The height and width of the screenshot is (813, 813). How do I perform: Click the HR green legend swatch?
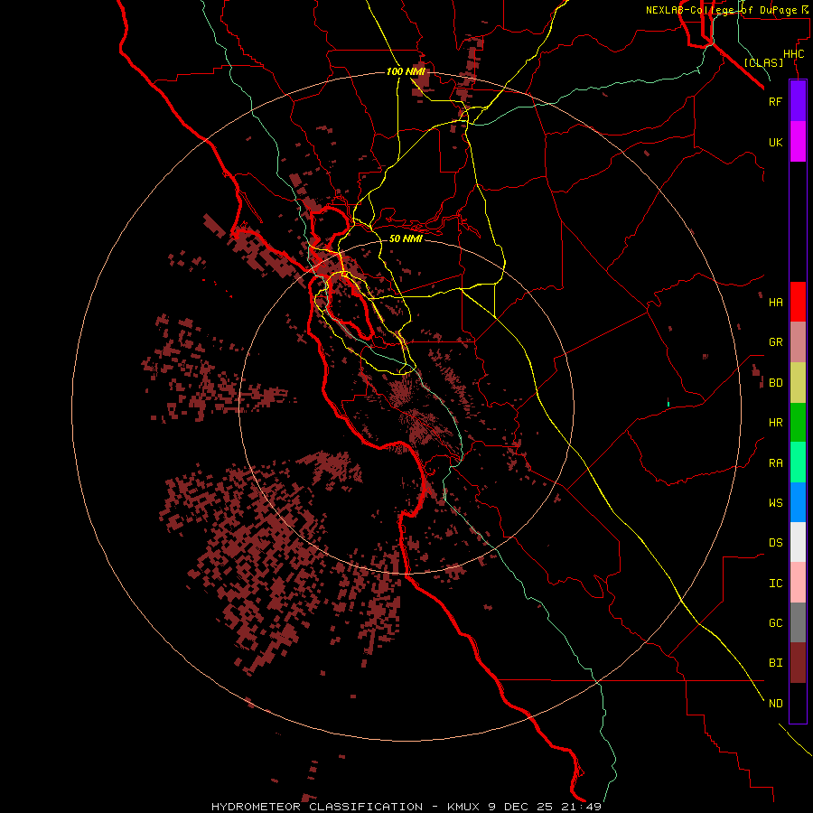(798, 423)
